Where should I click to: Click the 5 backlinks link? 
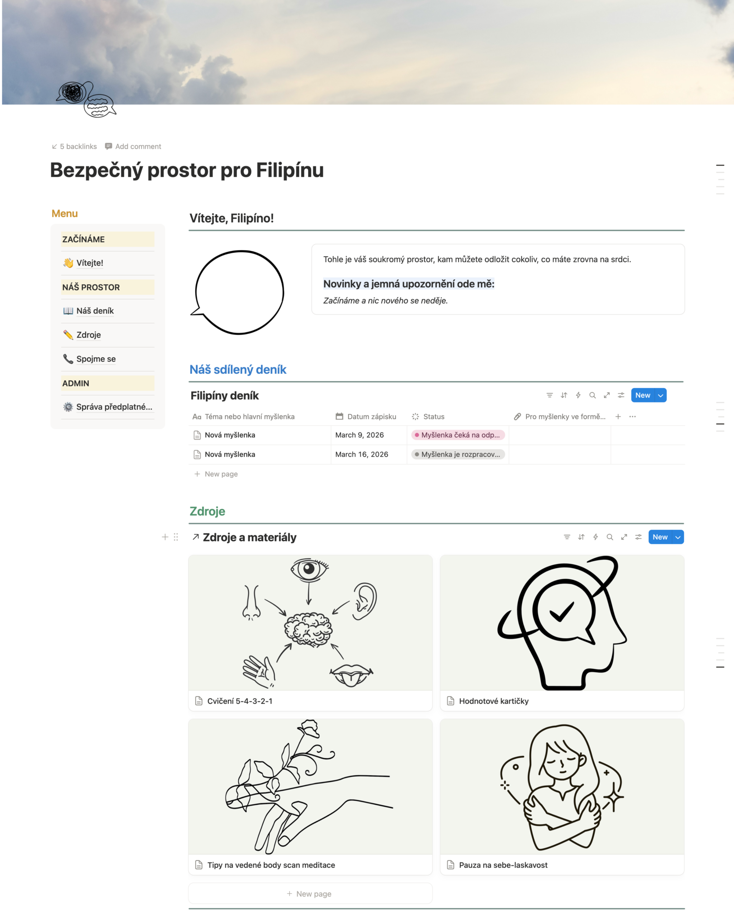coord(75,146)
